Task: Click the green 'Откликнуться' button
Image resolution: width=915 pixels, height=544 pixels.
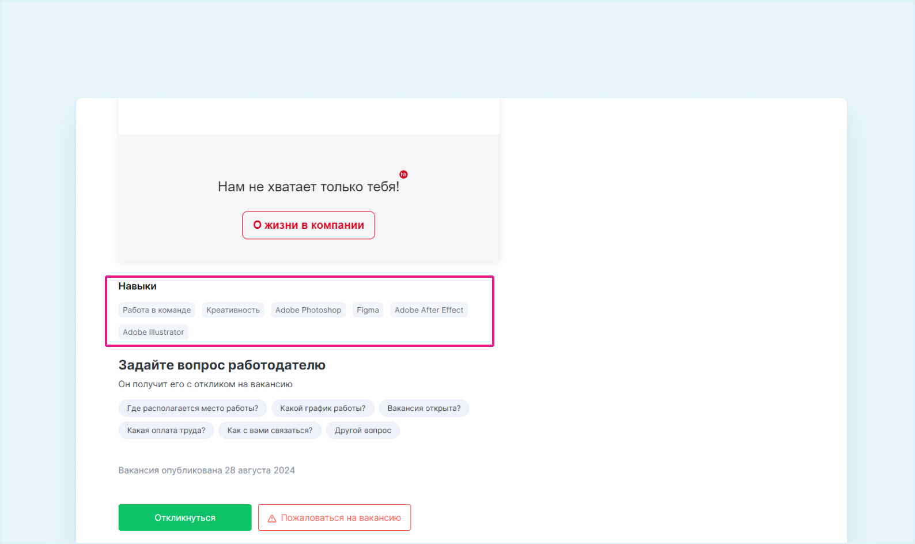Action: tap(185, 517)
